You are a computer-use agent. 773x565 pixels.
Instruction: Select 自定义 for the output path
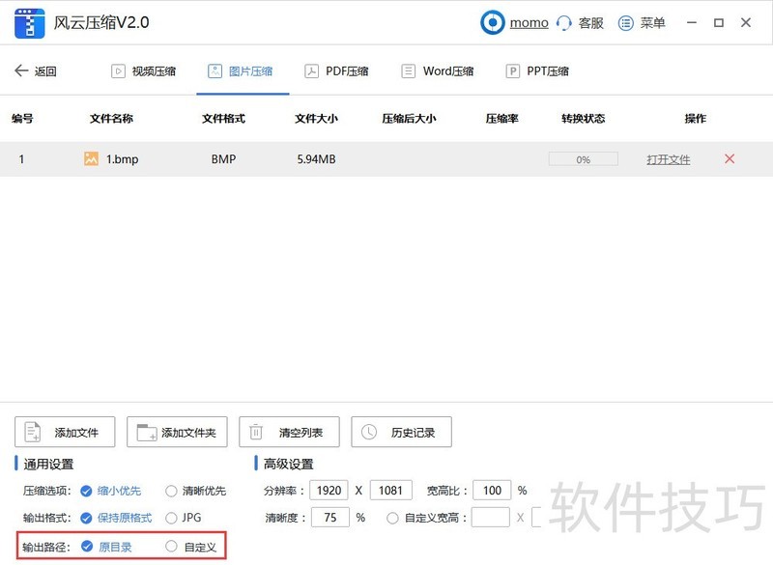pos(171,546)
